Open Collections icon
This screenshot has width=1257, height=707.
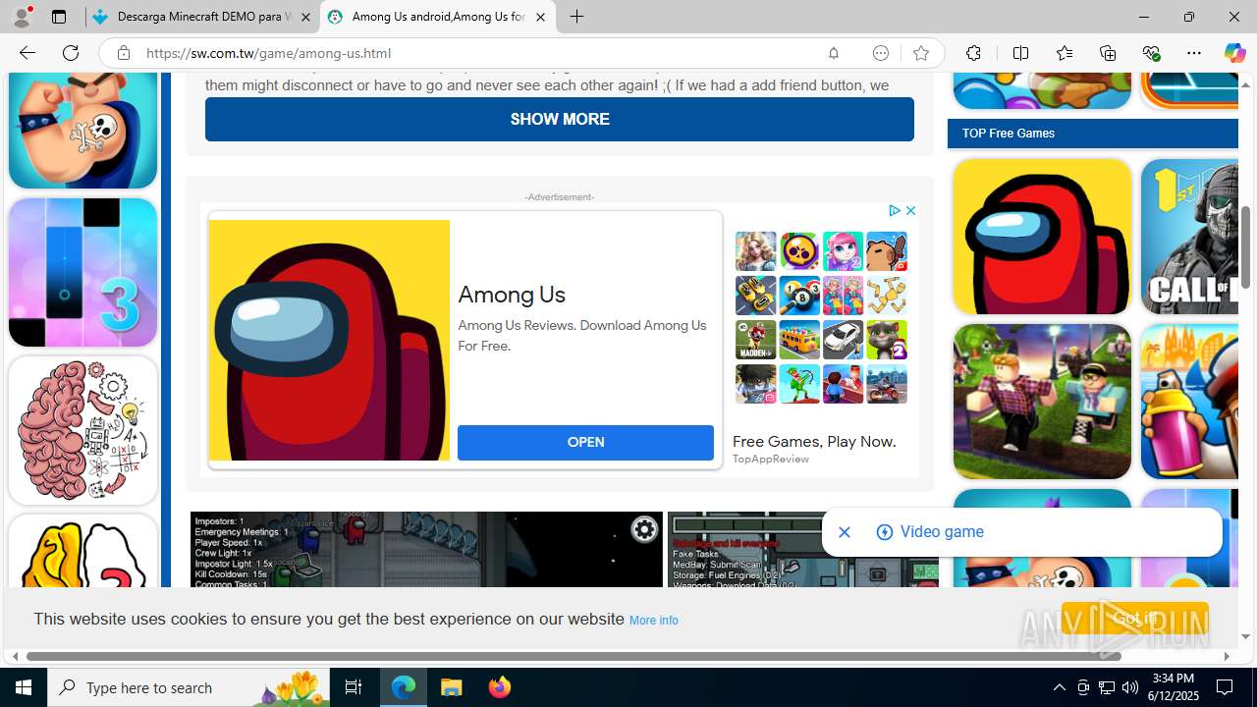1108,53
